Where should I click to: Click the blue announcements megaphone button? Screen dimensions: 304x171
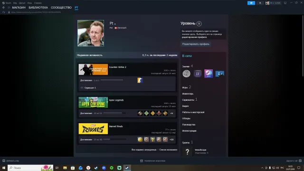251,3
